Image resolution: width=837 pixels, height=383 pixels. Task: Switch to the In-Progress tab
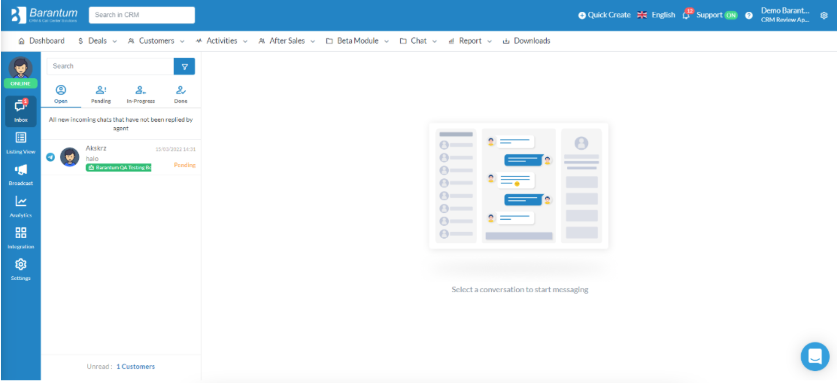[141, 95]
